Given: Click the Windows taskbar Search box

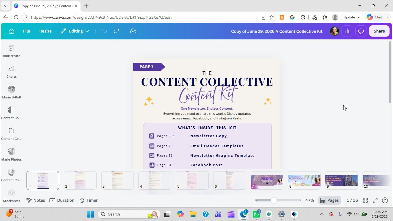Looking at the screenshot, I should 129,214.
